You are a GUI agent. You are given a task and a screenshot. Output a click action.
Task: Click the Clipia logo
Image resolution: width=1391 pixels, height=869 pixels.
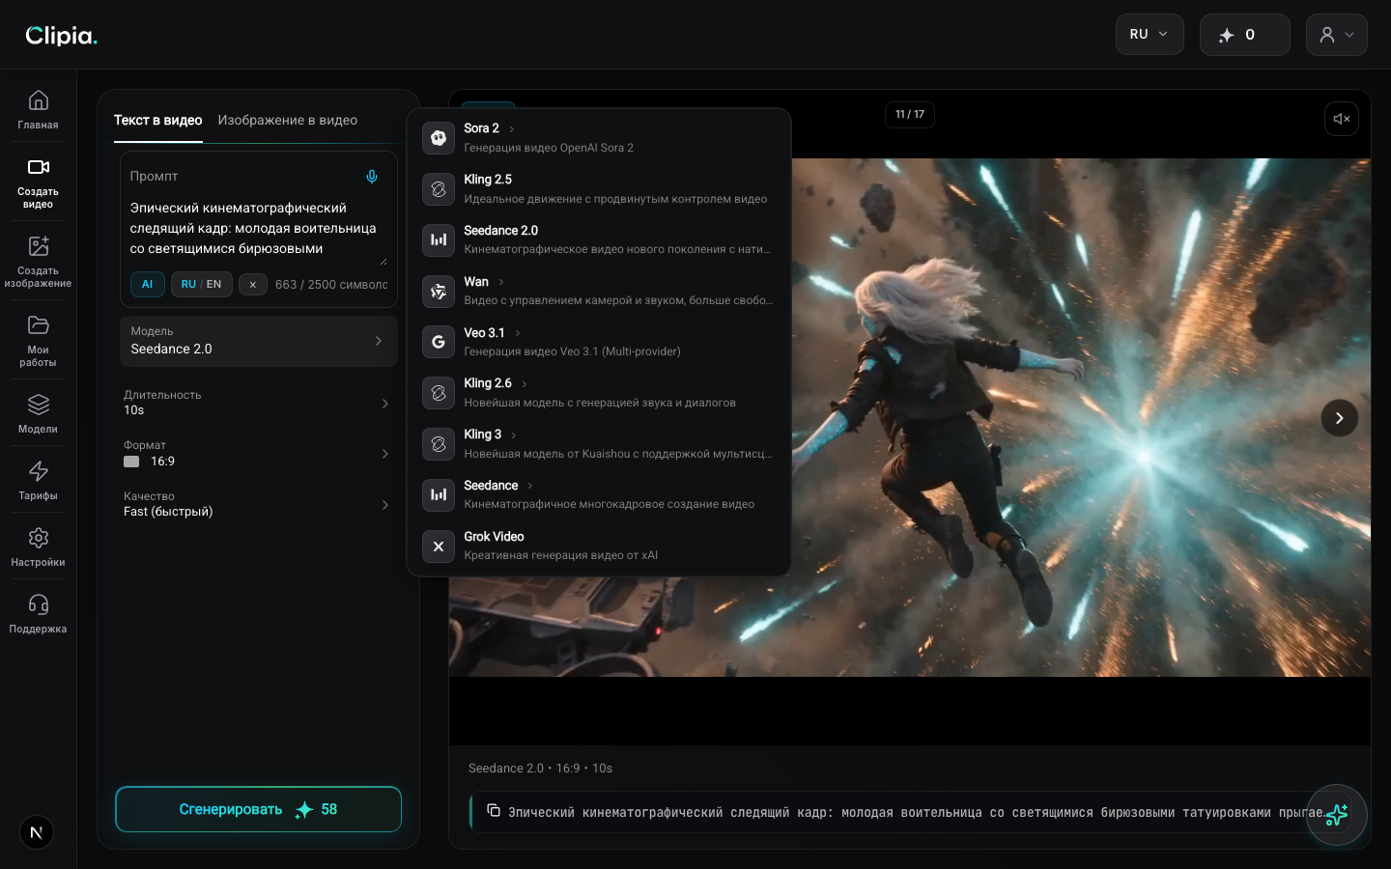(x=61, y=36)
